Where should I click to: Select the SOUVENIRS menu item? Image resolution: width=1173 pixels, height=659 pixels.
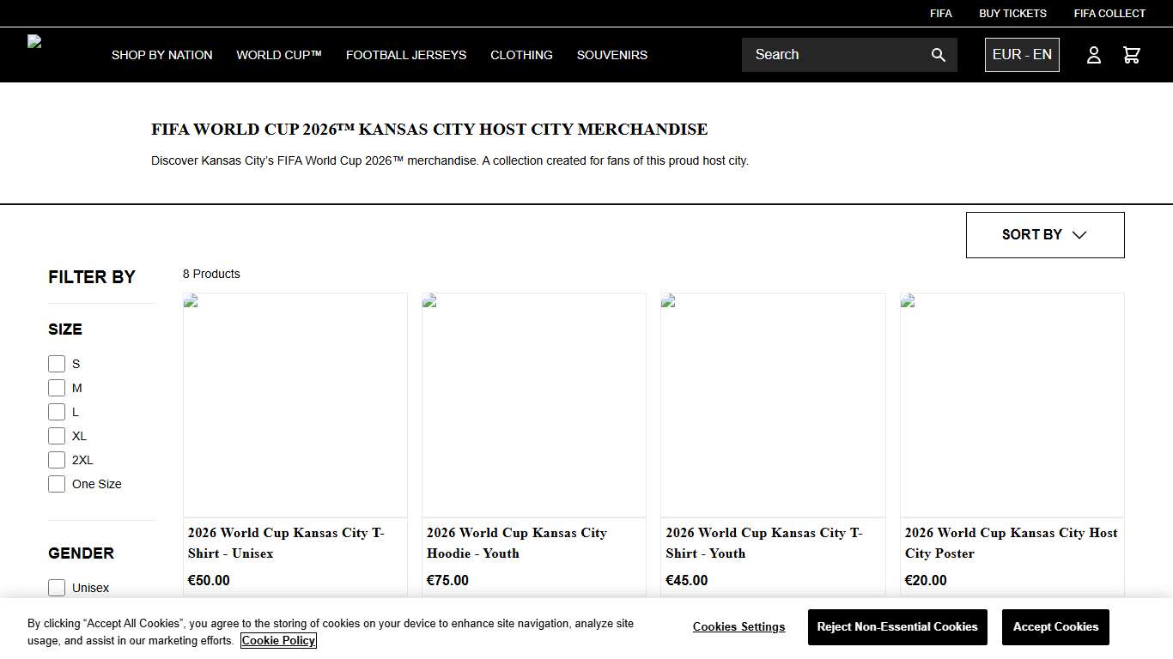(x=611, y=55)
